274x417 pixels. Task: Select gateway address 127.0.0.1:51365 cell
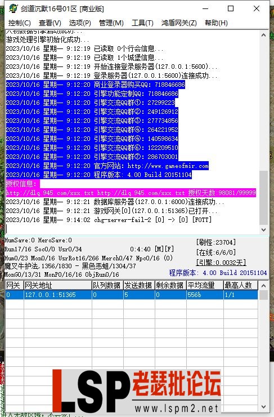point(57,295)
